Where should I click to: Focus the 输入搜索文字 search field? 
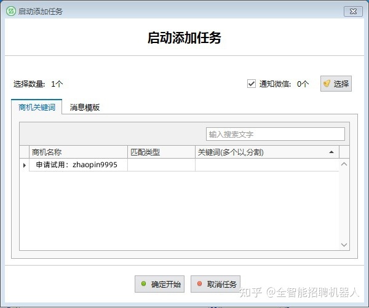pos(275,134)
